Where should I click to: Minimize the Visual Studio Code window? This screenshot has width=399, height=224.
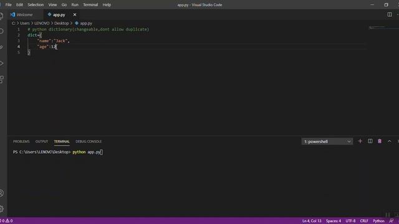pos(372,5)
